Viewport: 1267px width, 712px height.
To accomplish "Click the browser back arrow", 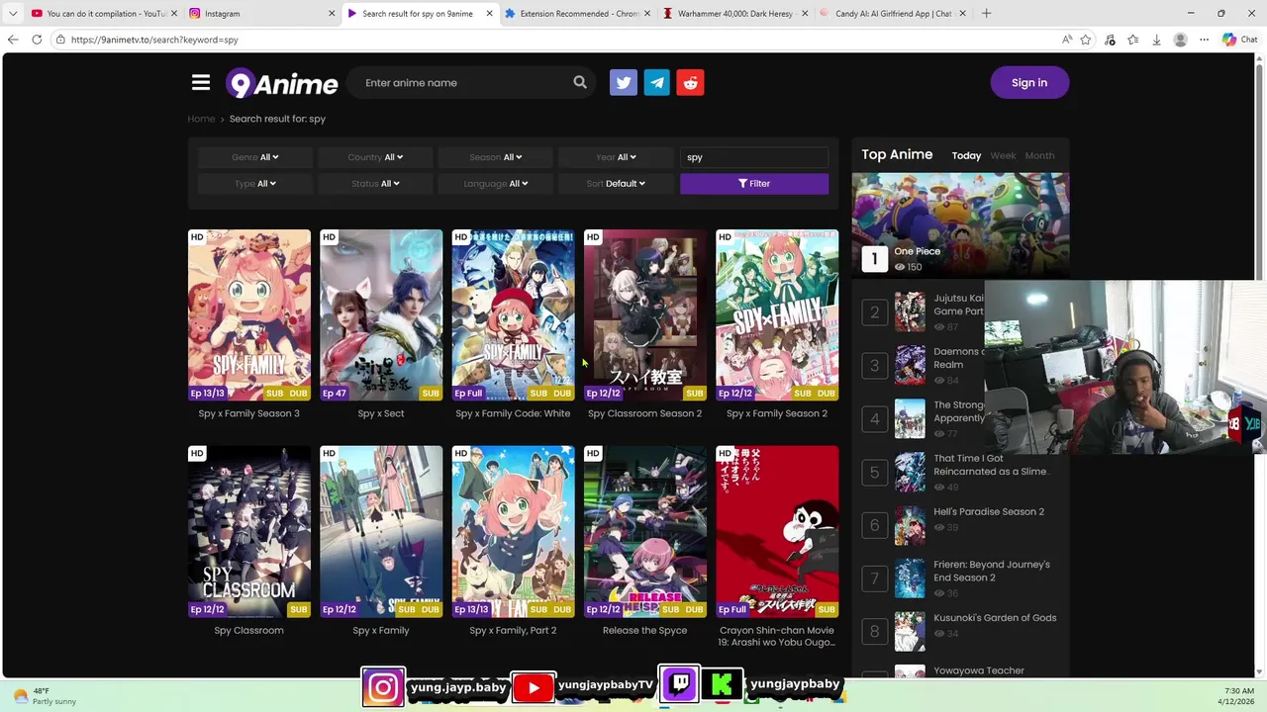I will click(x=13, y=40).
